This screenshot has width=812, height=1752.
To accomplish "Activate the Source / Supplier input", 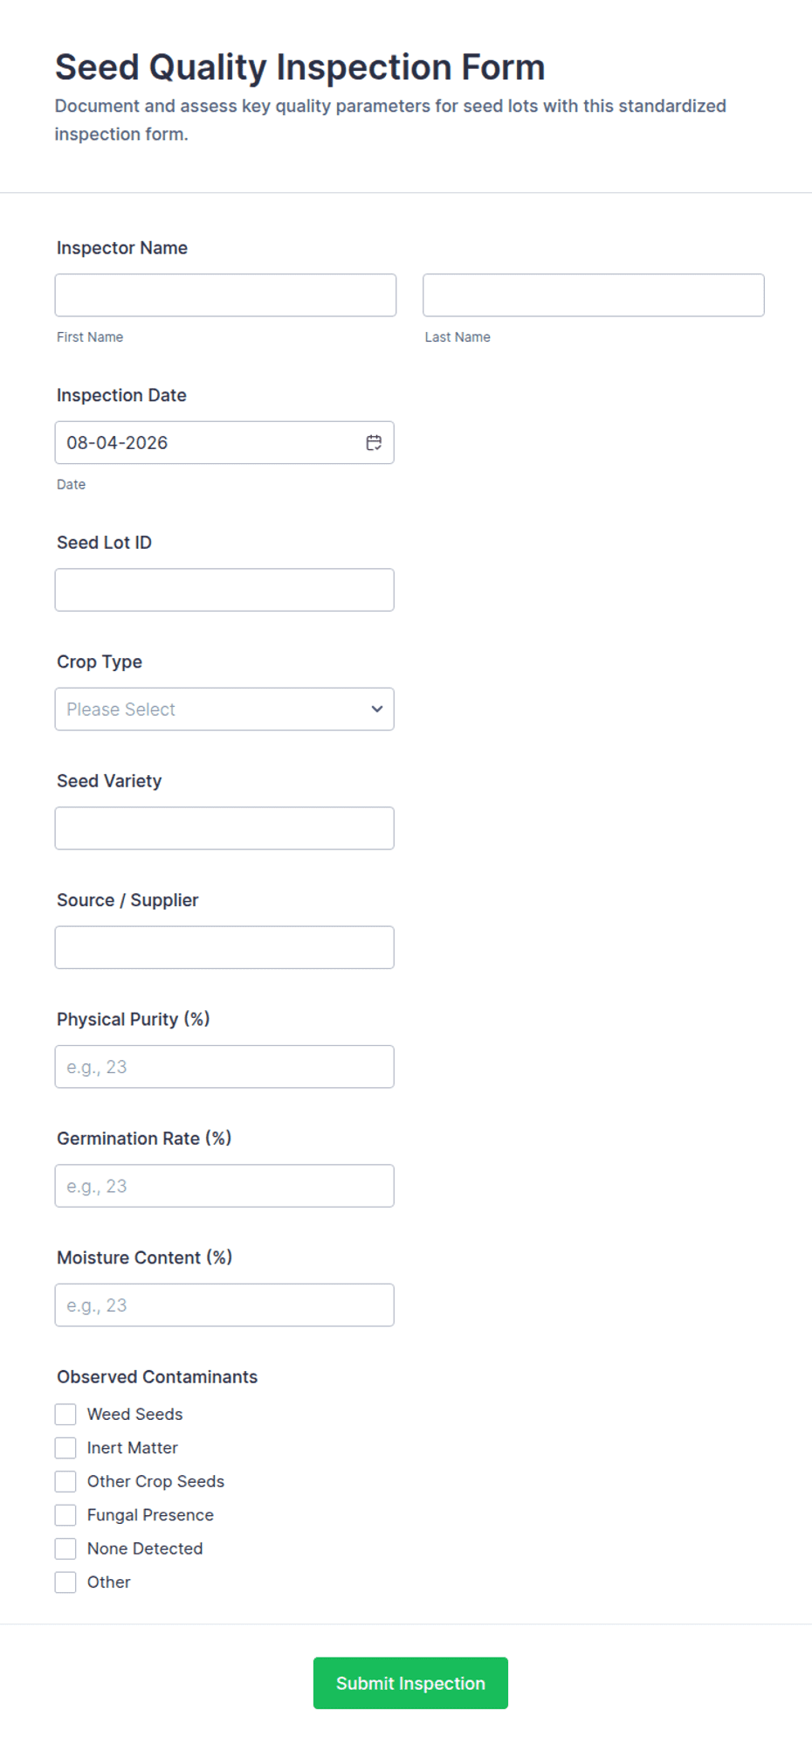I will (x=224, y=947).
